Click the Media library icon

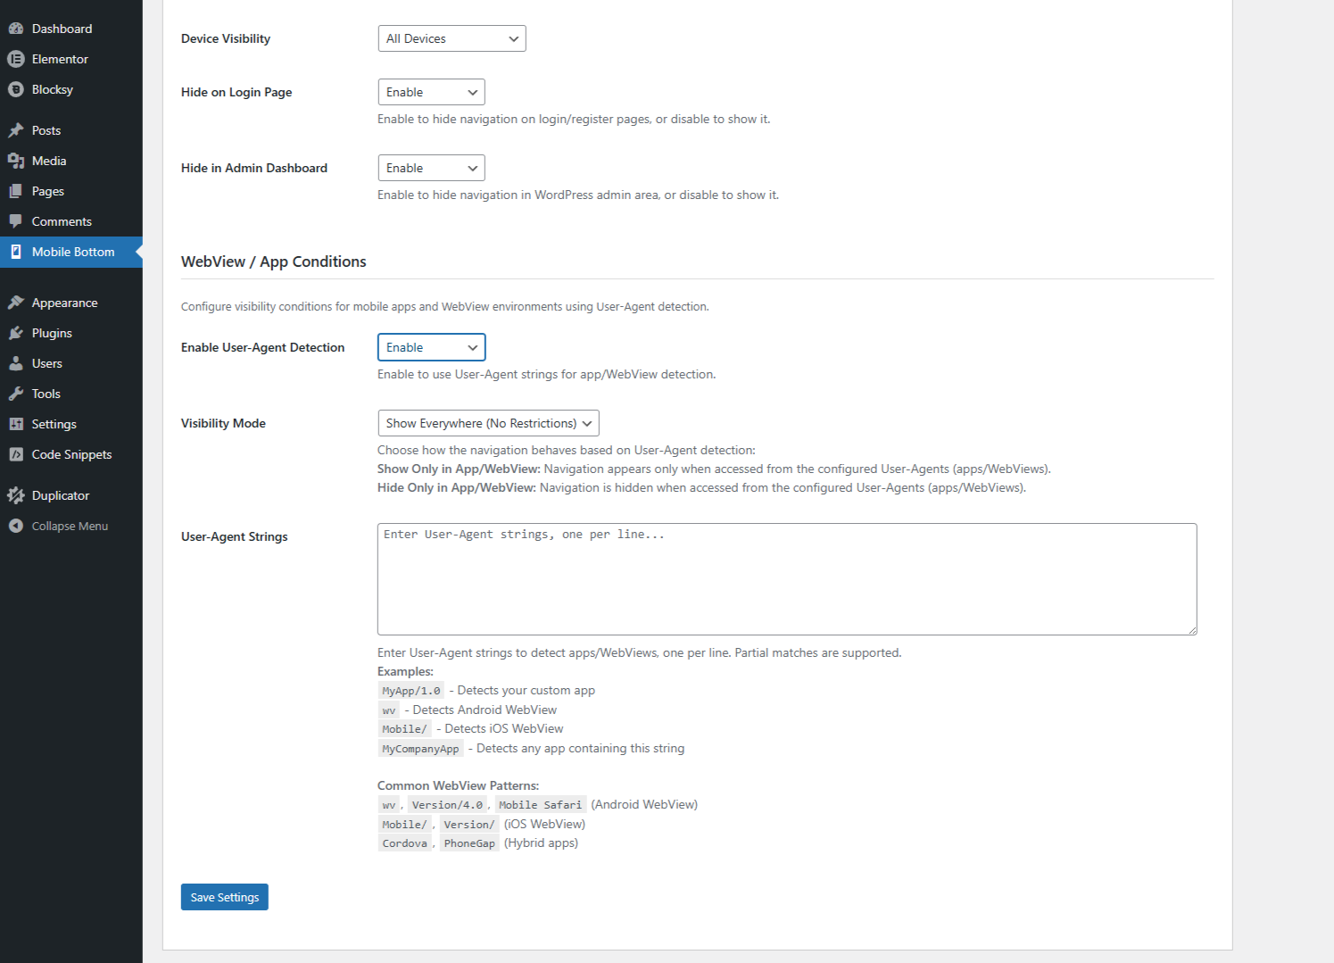tap(15, 161)
